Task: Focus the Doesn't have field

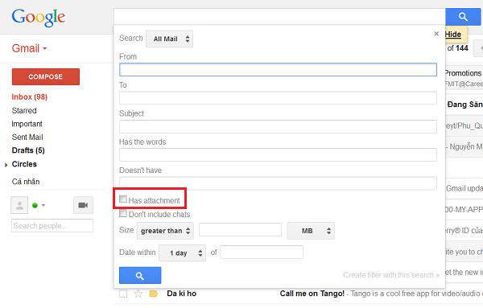Action: tap(278, 183)
